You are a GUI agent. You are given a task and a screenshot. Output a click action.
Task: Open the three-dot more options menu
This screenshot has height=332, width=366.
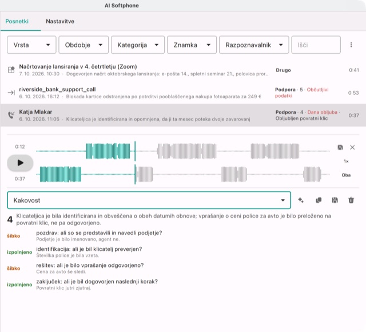tap(351, 45)
